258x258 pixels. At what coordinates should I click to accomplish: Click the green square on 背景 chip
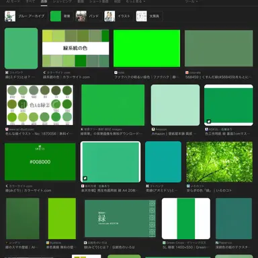(56, 16)
